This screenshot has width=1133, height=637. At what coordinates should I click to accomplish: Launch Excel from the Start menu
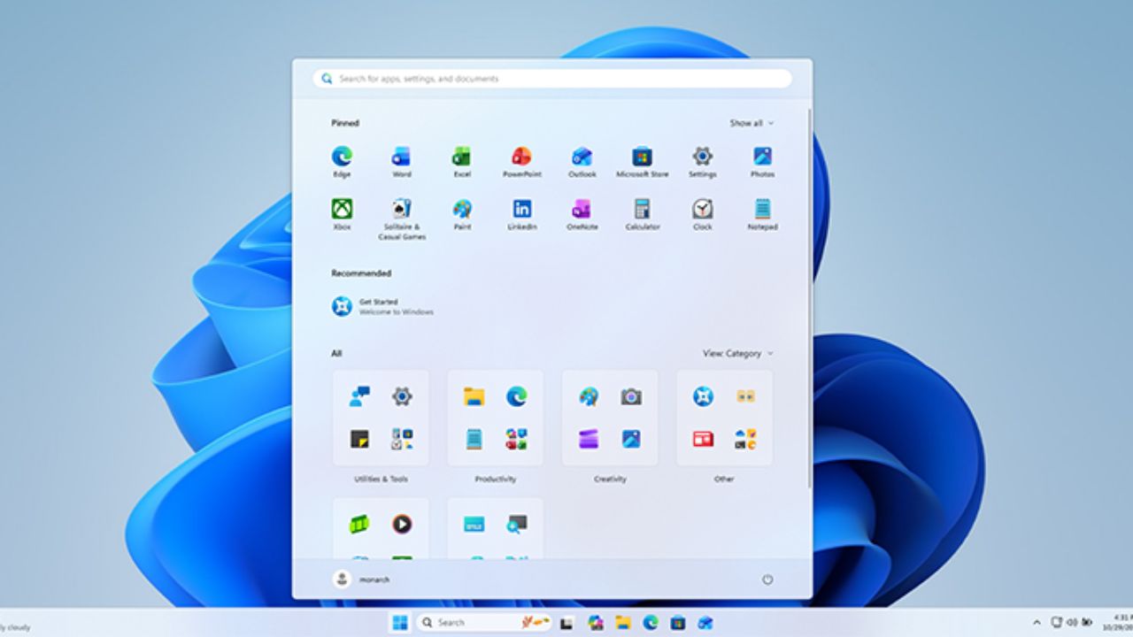pos(463,157)
